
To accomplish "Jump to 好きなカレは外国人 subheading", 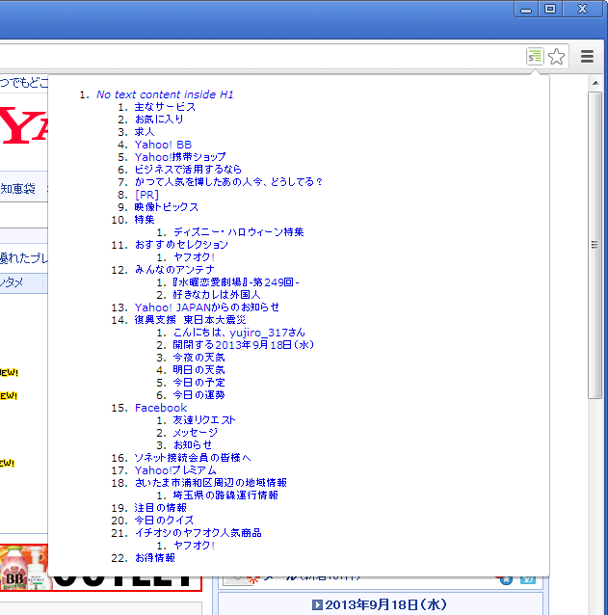I will [217, 295].
